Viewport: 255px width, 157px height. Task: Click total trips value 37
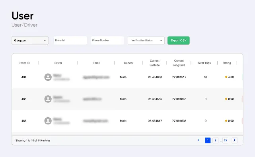206,77
